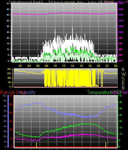Image resolution: width=128 pixels, height=150 pixels.
Task: Click the blue "Humidity" label
Action: [27, 92]
